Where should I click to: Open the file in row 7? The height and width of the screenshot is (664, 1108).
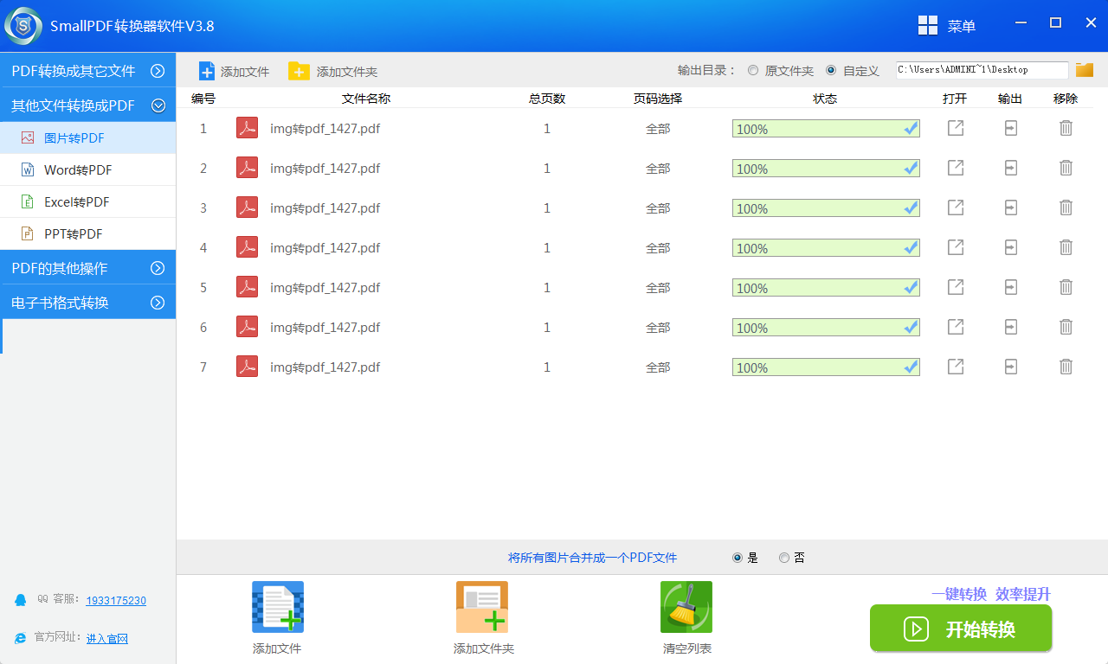tap(956, 367)
